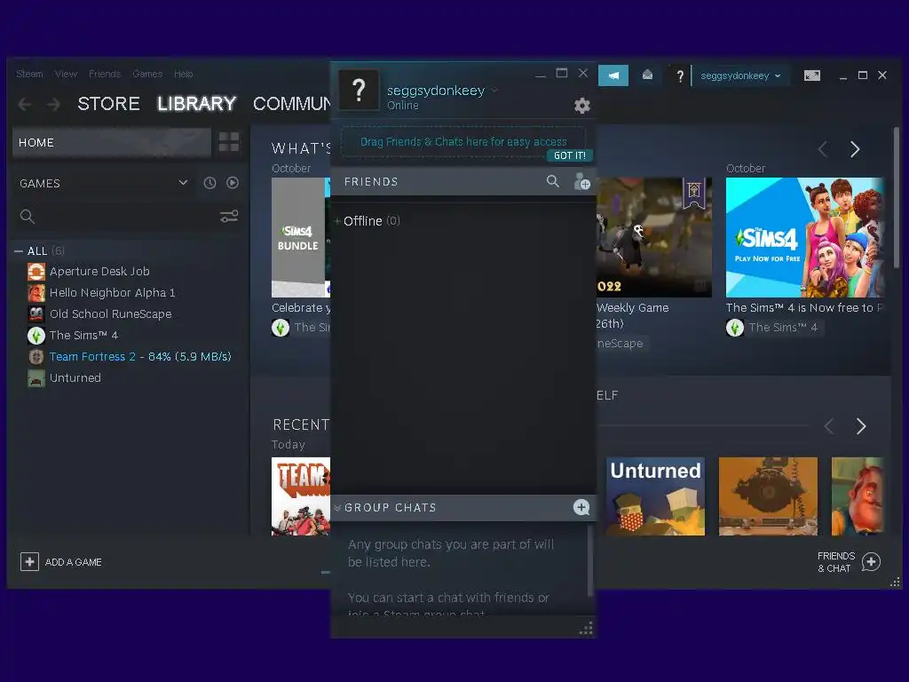Open announcements megaphone icon
Image resolution: width=909 pixels, height=682 pixels.
[613, 75]
